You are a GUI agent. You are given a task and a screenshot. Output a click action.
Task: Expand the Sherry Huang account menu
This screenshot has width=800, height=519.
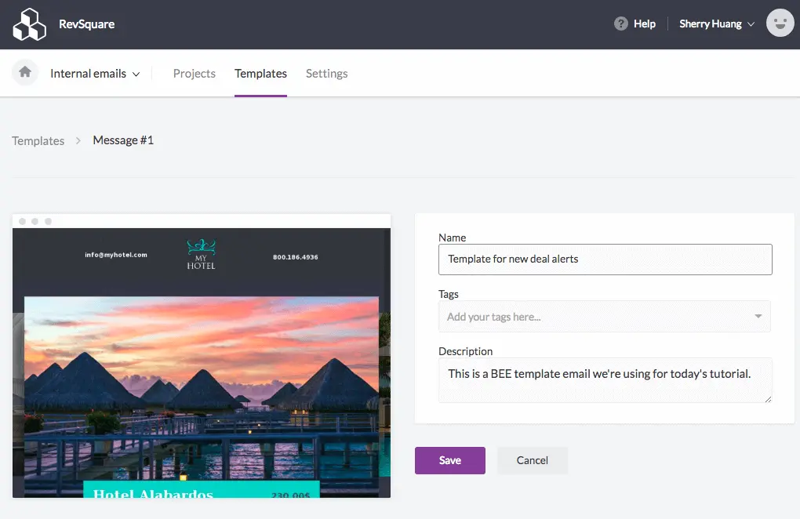point(715,24)
